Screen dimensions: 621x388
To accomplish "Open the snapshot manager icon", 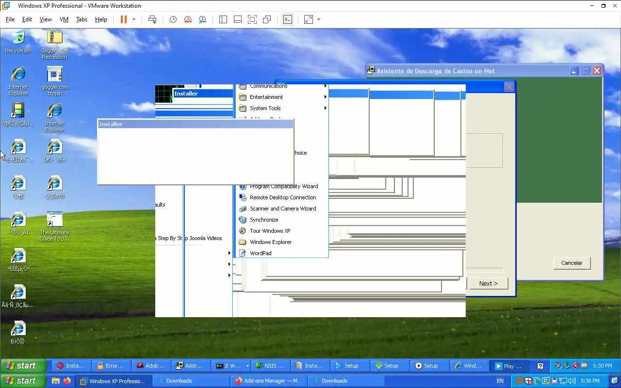I will tap(202, 19).
